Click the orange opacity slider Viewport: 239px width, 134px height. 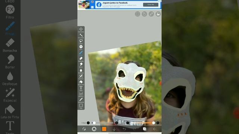coord(143,123)
